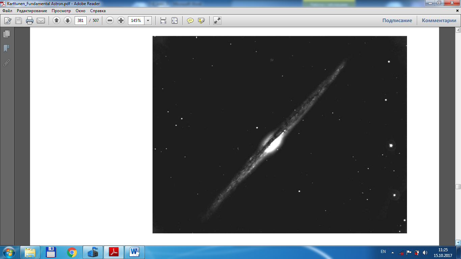Add a sticky note comment

click(x=190, y=21)
